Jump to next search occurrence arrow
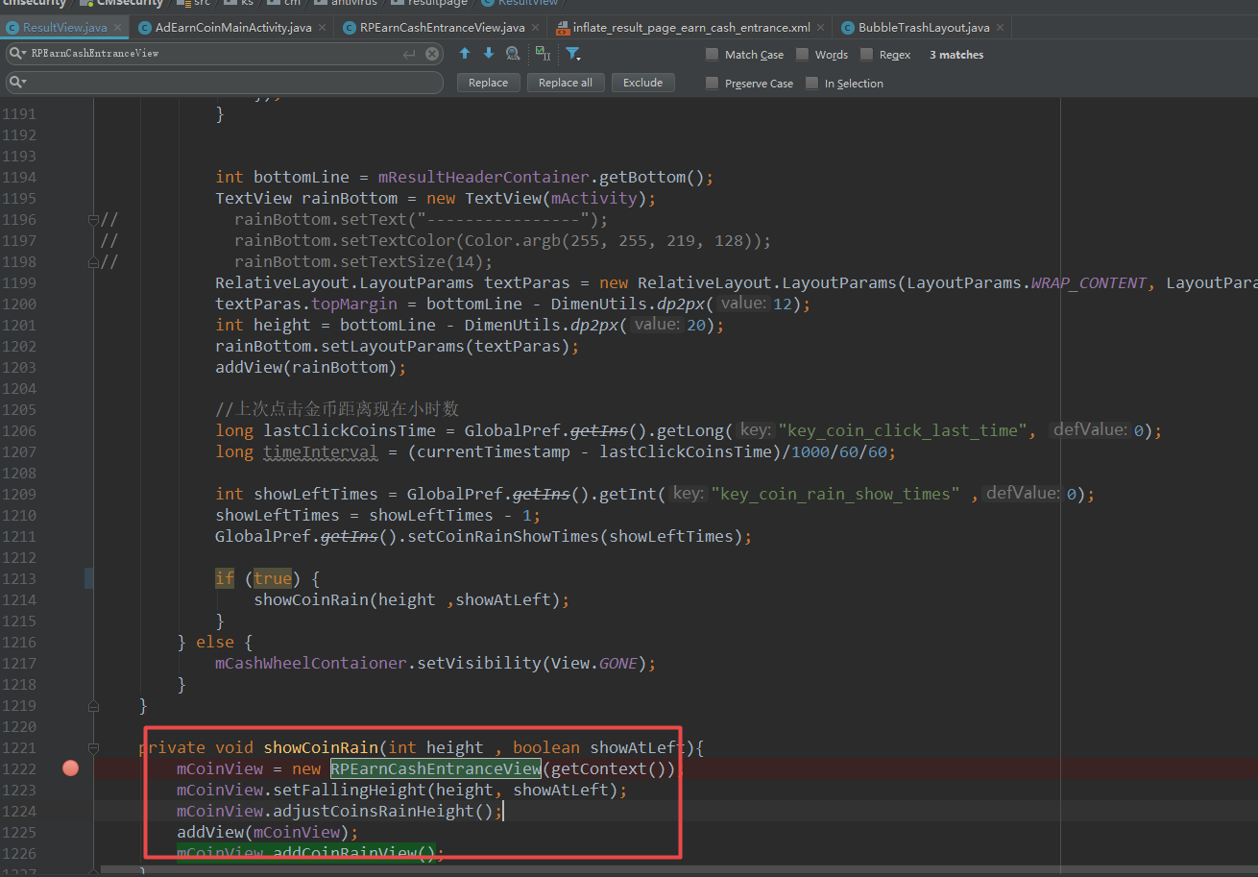Image resolution: width=1258 pixels, height=877 pixels. (x=489, y=54)
